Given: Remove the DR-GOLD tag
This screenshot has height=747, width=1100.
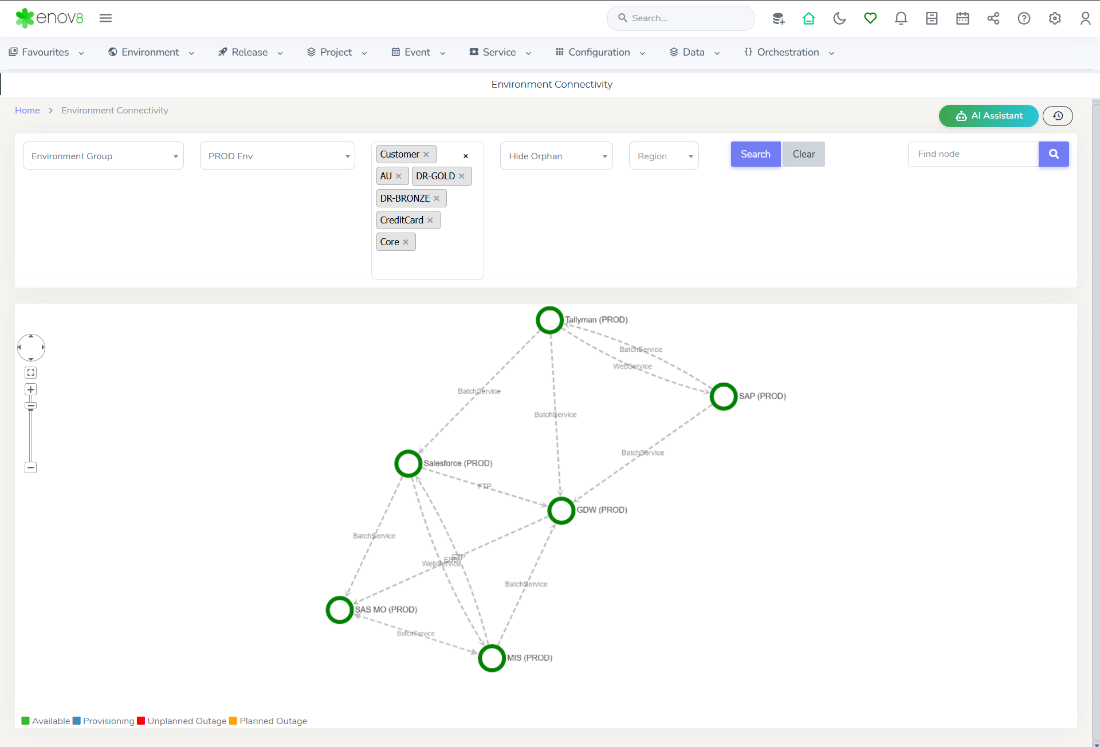Looking at the screenshot, I should [462, 176].
